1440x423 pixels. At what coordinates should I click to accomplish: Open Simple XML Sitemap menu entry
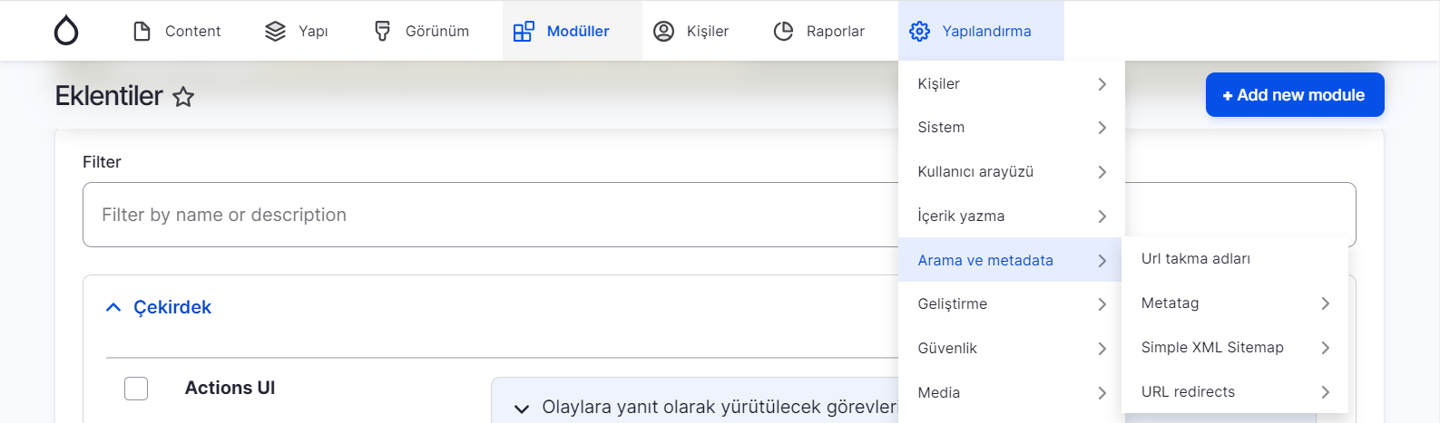tap(1212, 348)
